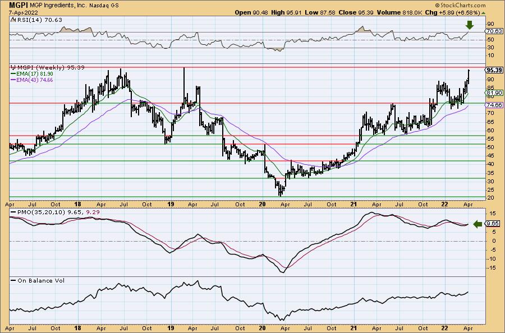The image size is (505, 333).
Task: Click the 74.66 EMA value tag
Action: [494, 105]
